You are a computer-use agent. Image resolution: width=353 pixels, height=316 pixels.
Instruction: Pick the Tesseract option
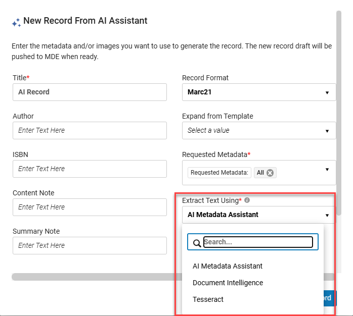coord(208,299)
